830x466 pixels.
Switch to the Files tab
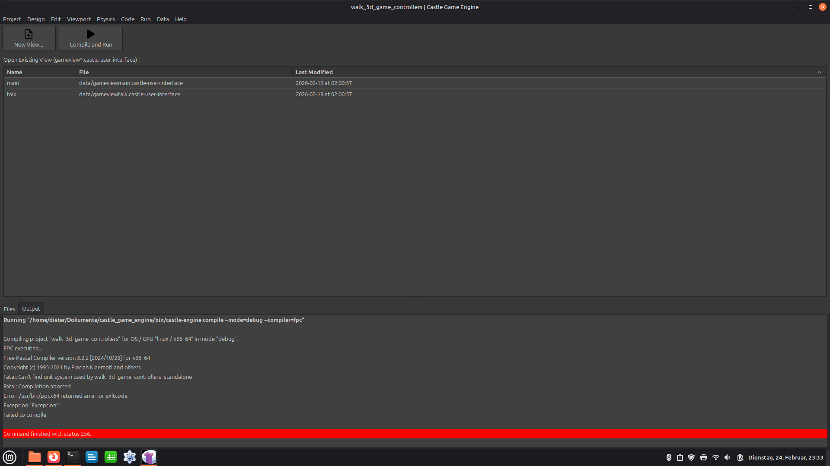click(9, 309)
